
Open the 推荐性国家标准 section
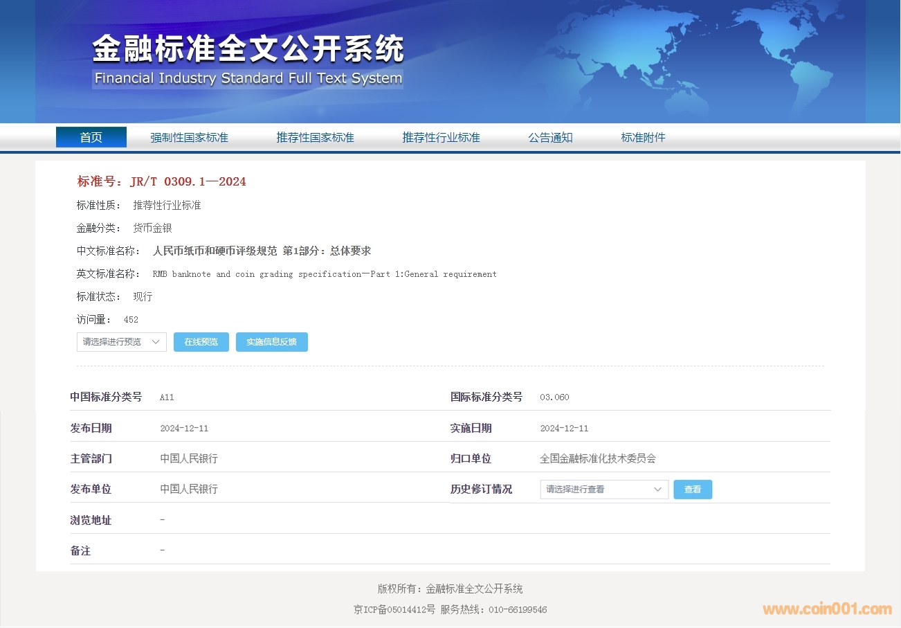(315, 137)
